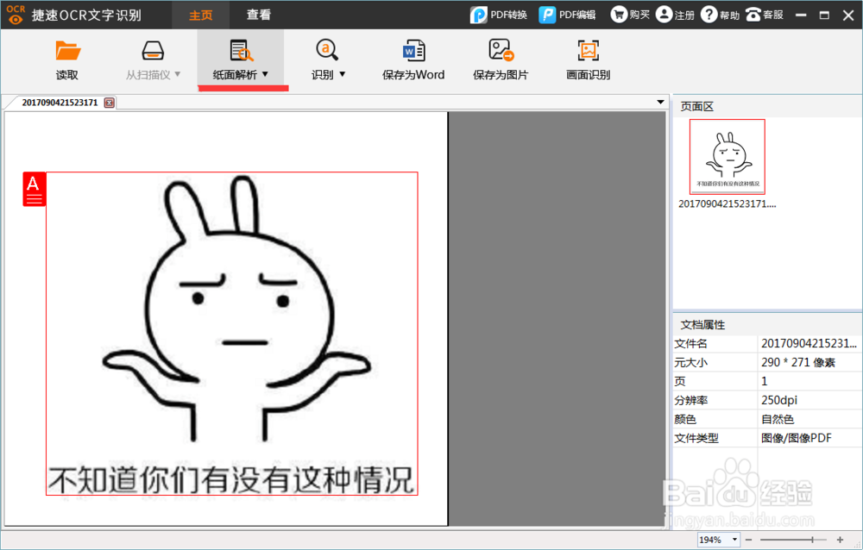This screenshot has height=550, width=863.
Task: Select the 2017090421523171 document tab
Action: click(x=60, y=103)
